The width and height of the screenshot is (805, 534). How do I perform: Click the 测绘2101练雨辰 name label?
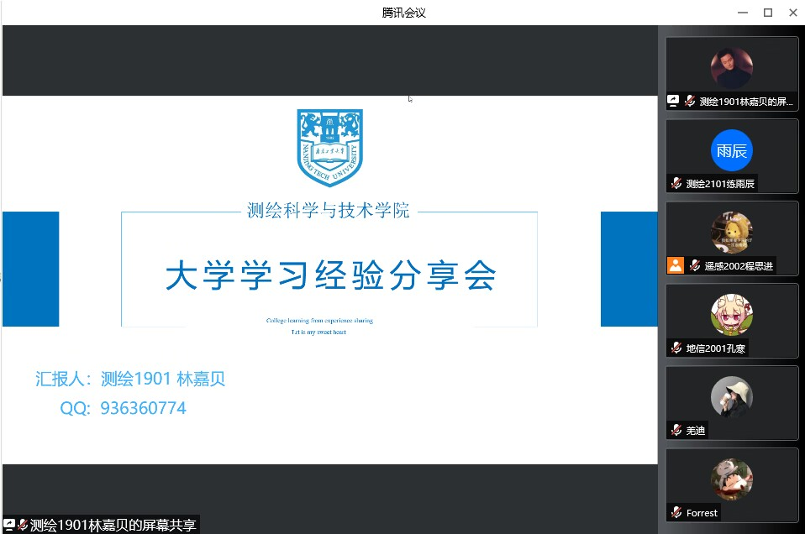721,184
